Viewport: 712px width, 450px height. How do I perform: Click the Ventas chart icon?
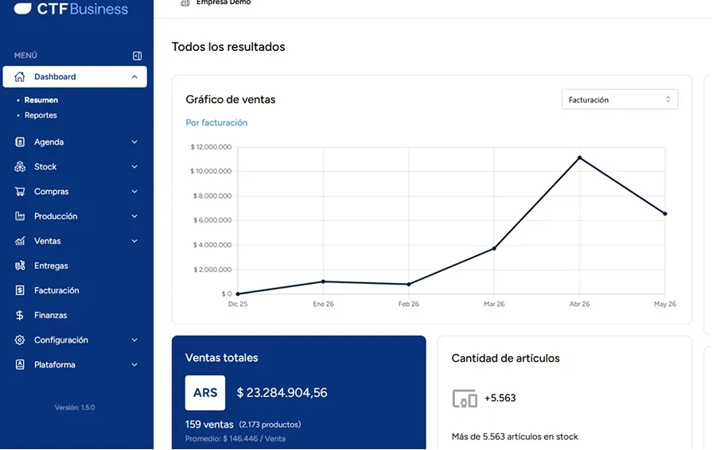point(20,241)
